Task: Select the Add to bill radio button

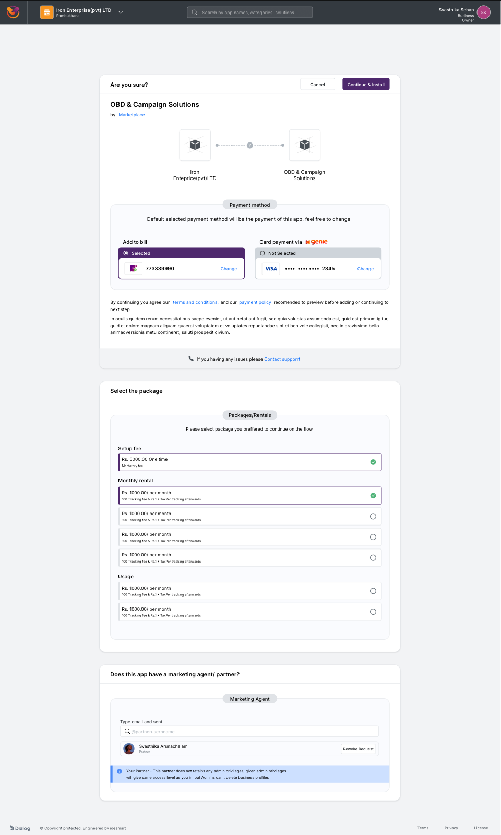Action: pos(126,253)
